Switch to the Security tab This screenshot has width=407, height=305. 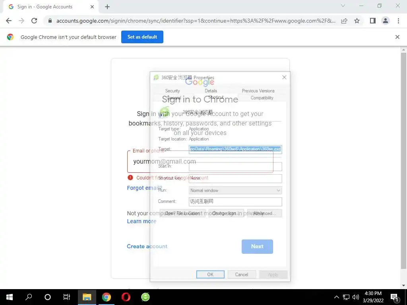tap(172, 91)
